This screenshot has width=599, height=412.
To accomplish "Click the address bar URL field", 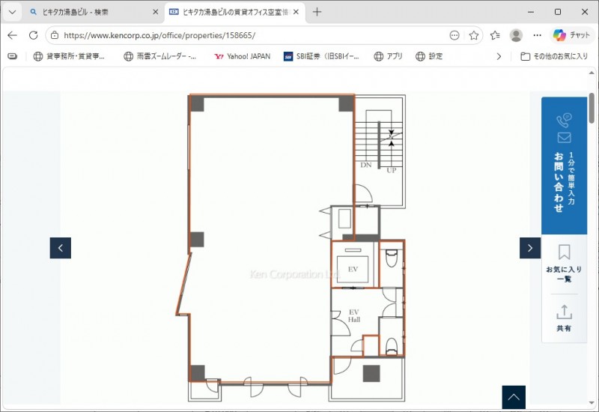I will [254, 35].
